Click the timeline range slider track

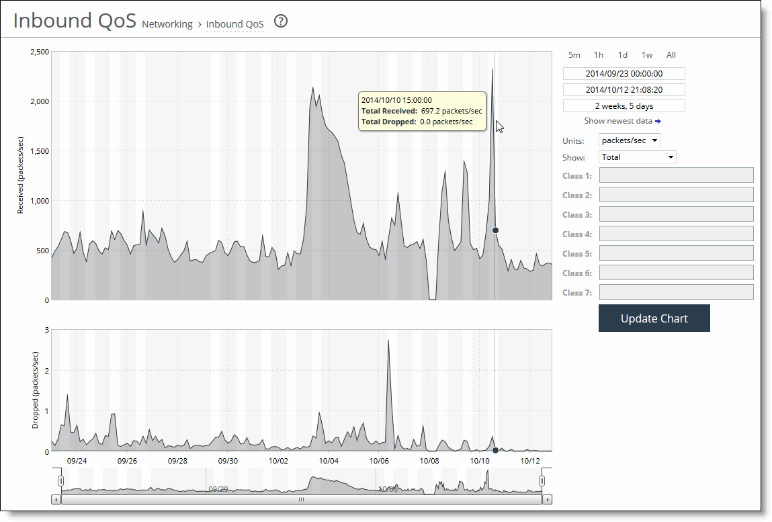tap(302, 480)
